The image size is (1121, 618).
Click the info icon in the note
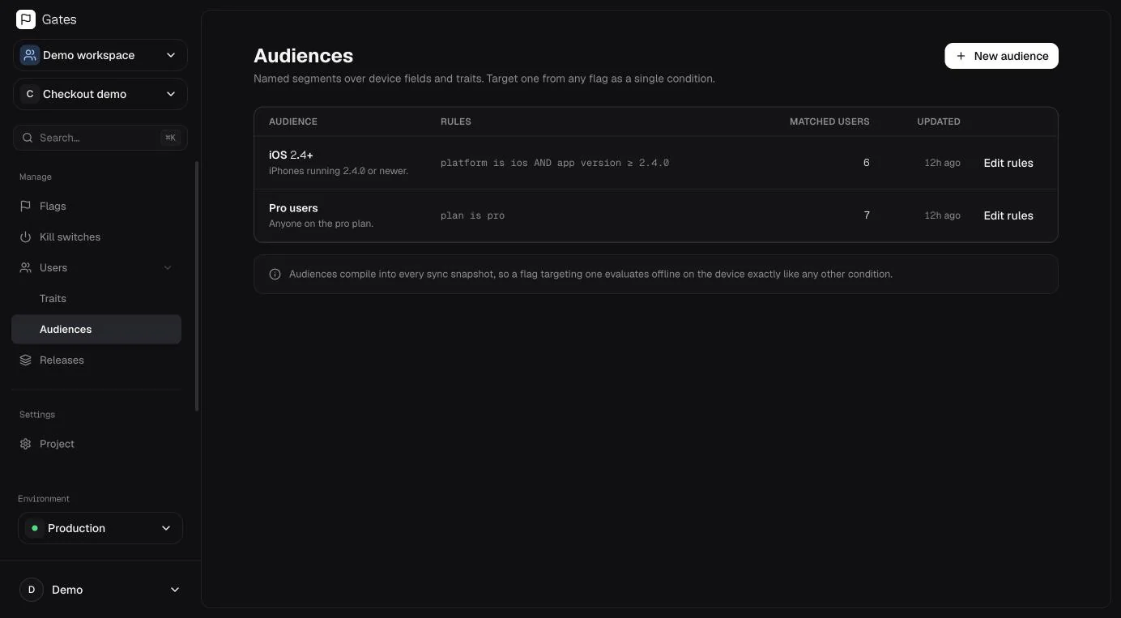pyautogui.click(x=275, y=275)
